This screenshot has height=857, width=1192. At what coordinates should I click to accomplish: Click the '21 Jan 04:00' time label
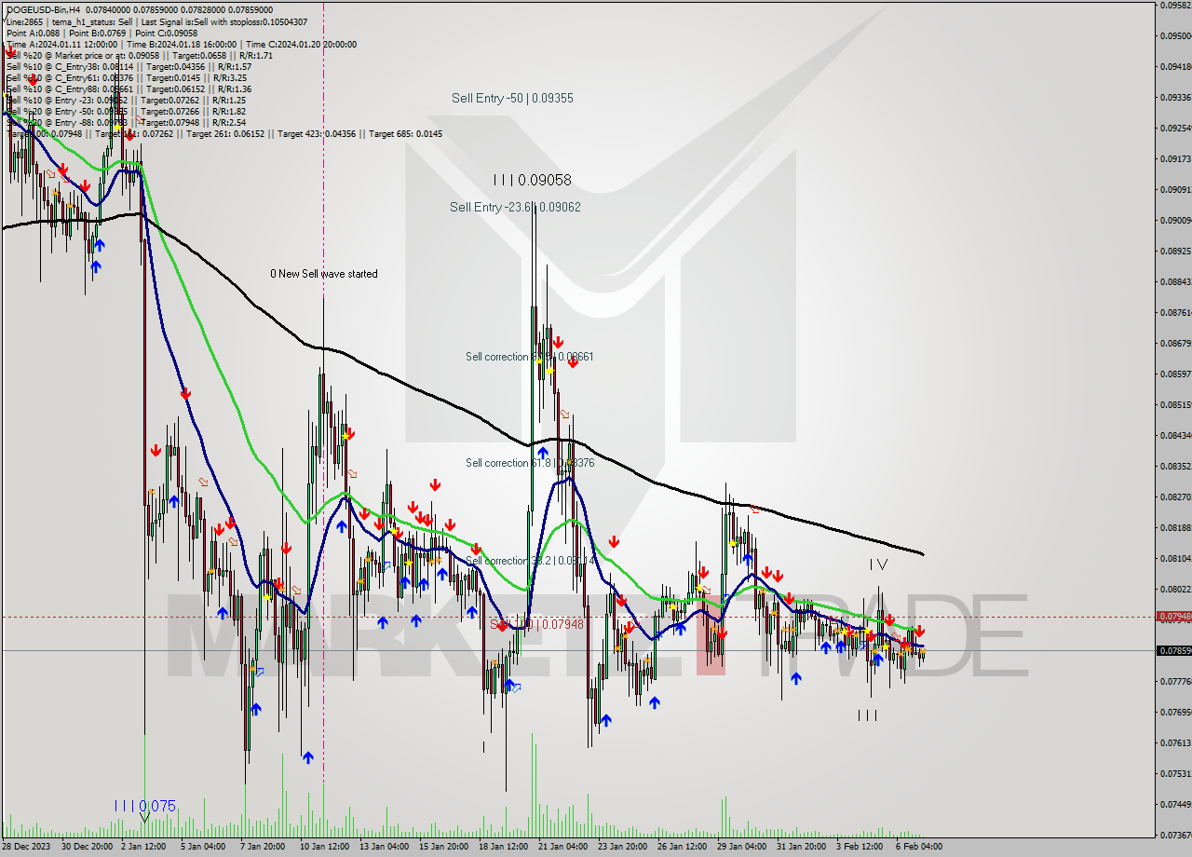[562, 846]
